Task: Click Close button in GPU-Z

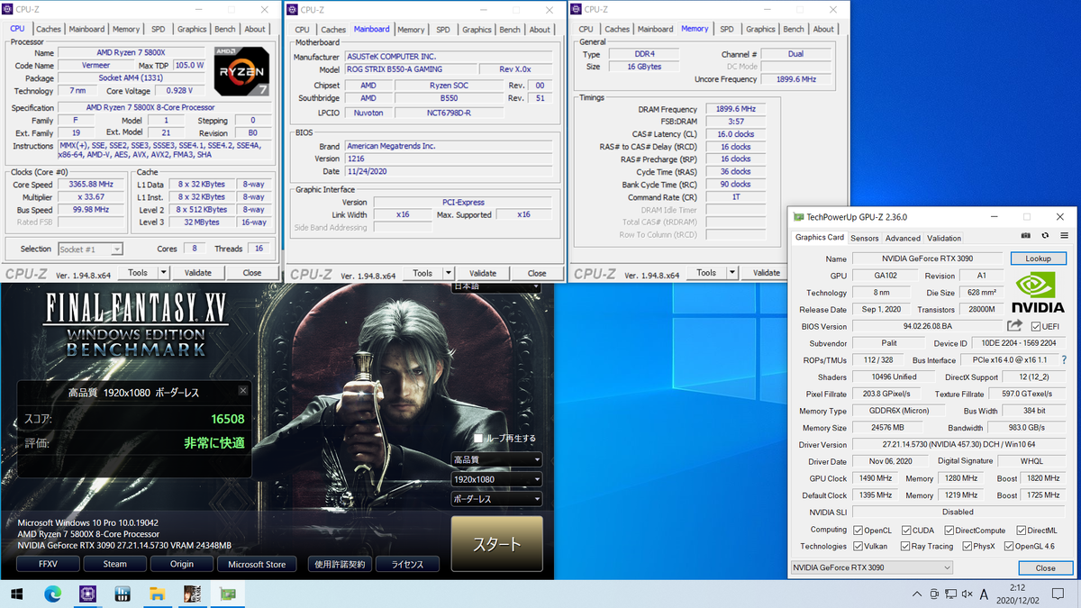Action: click(1045, 567)
